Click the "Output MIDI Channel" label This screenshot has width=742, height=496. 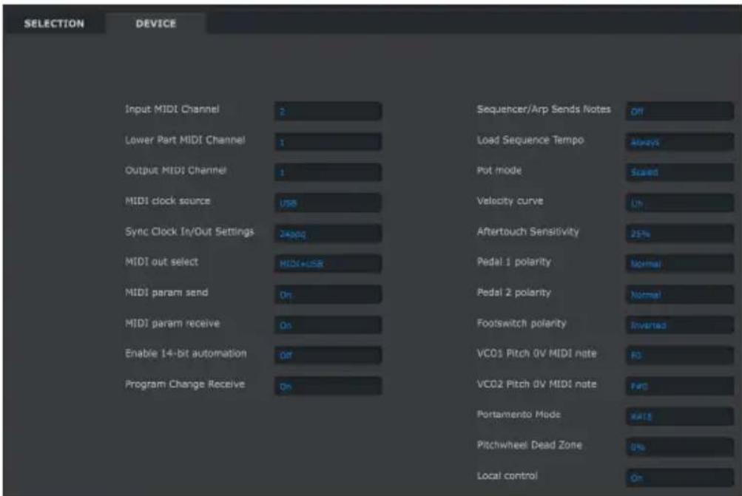coord(175,170)
